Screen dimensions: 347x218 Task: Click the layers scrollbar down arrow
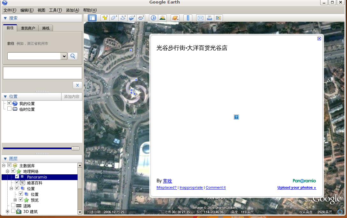(x=80, y=212)
